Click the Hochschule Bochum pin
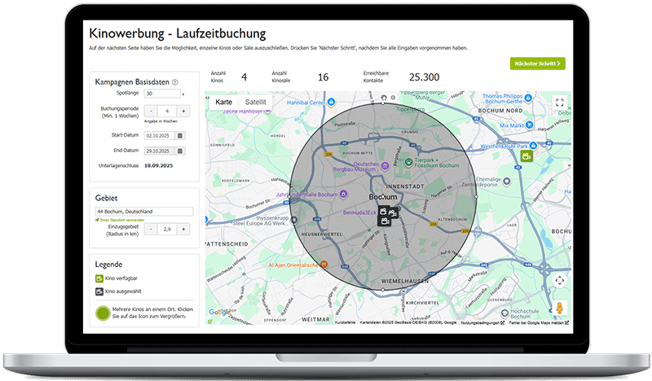The height and width of the screenshot is (381, 652). (x=504, y=313)
